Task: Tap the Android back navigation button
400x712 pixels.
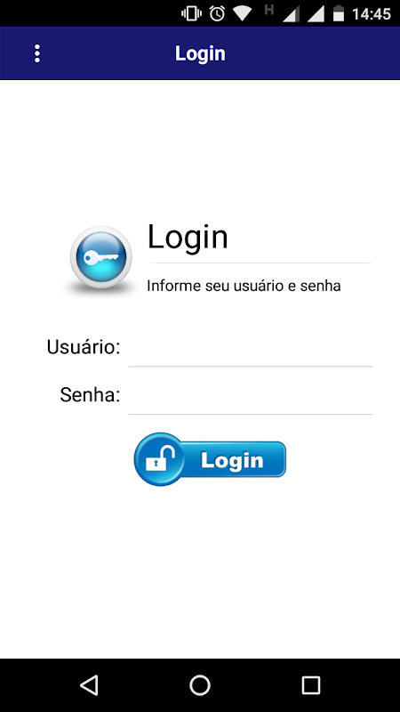Action: [x=89, y=684]
